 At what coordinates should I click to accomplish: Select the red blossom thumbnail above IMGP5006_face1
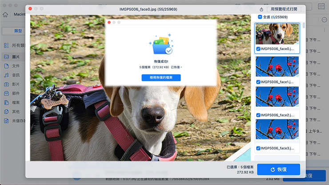(277, 67)
